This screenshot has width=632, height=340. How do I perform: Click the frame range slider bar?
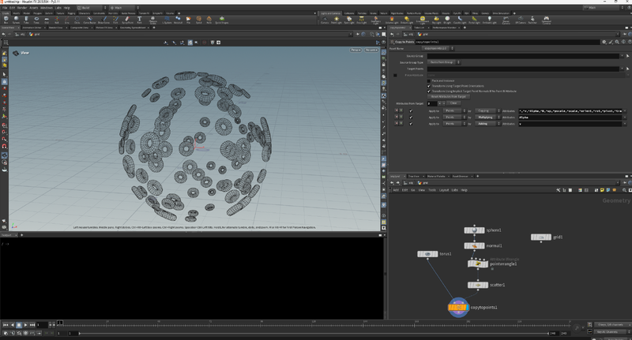point(314,333)
